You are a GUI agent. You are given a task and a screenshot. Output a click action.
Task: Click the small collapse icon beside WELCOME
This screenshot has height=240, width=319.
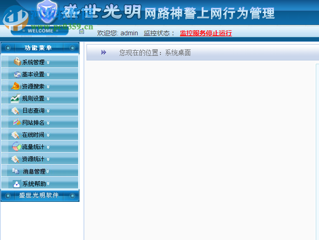point(81,31)
